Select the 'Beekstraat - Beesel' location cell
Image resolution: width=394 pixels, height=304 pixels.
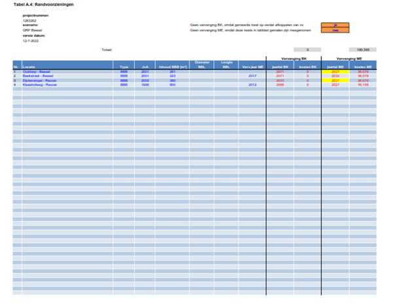click(x=39, y=76)
